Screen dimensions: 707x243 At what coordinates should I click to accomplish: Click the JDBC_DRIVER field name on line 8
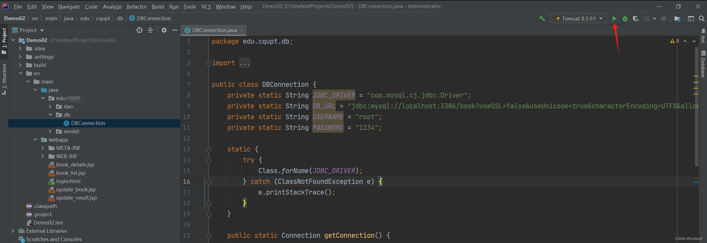[334, 95]
